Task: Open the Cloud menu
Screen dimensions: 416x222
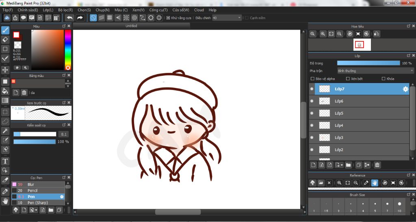Action: [x=199, y=10]
